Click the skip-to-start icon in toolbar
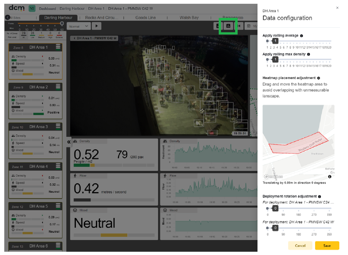The width and height of the screenshot is (348, 255). [x=239, y=26]
